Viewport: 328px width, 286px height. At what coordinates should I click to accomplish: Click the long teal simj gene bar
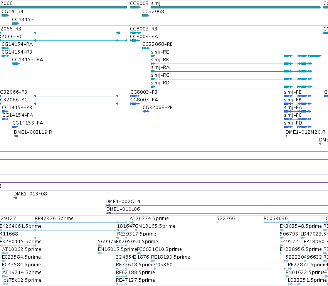tap(236, 7)
